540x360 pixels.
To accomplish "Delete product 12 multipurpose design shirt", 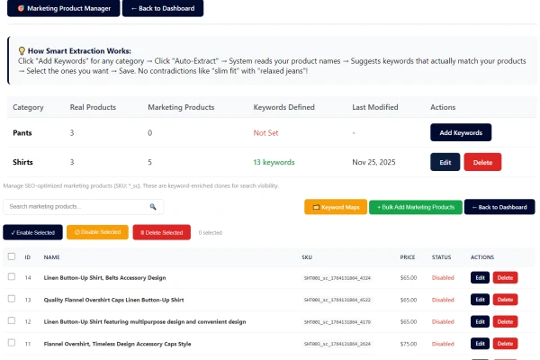I will point(505,322).
